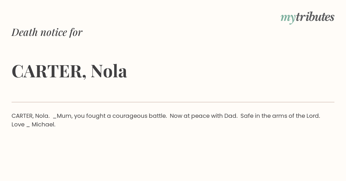Click the sentence "Mum, you fought a courageous battle"
The height and width of the screenshot is (181, 346).
112,116
